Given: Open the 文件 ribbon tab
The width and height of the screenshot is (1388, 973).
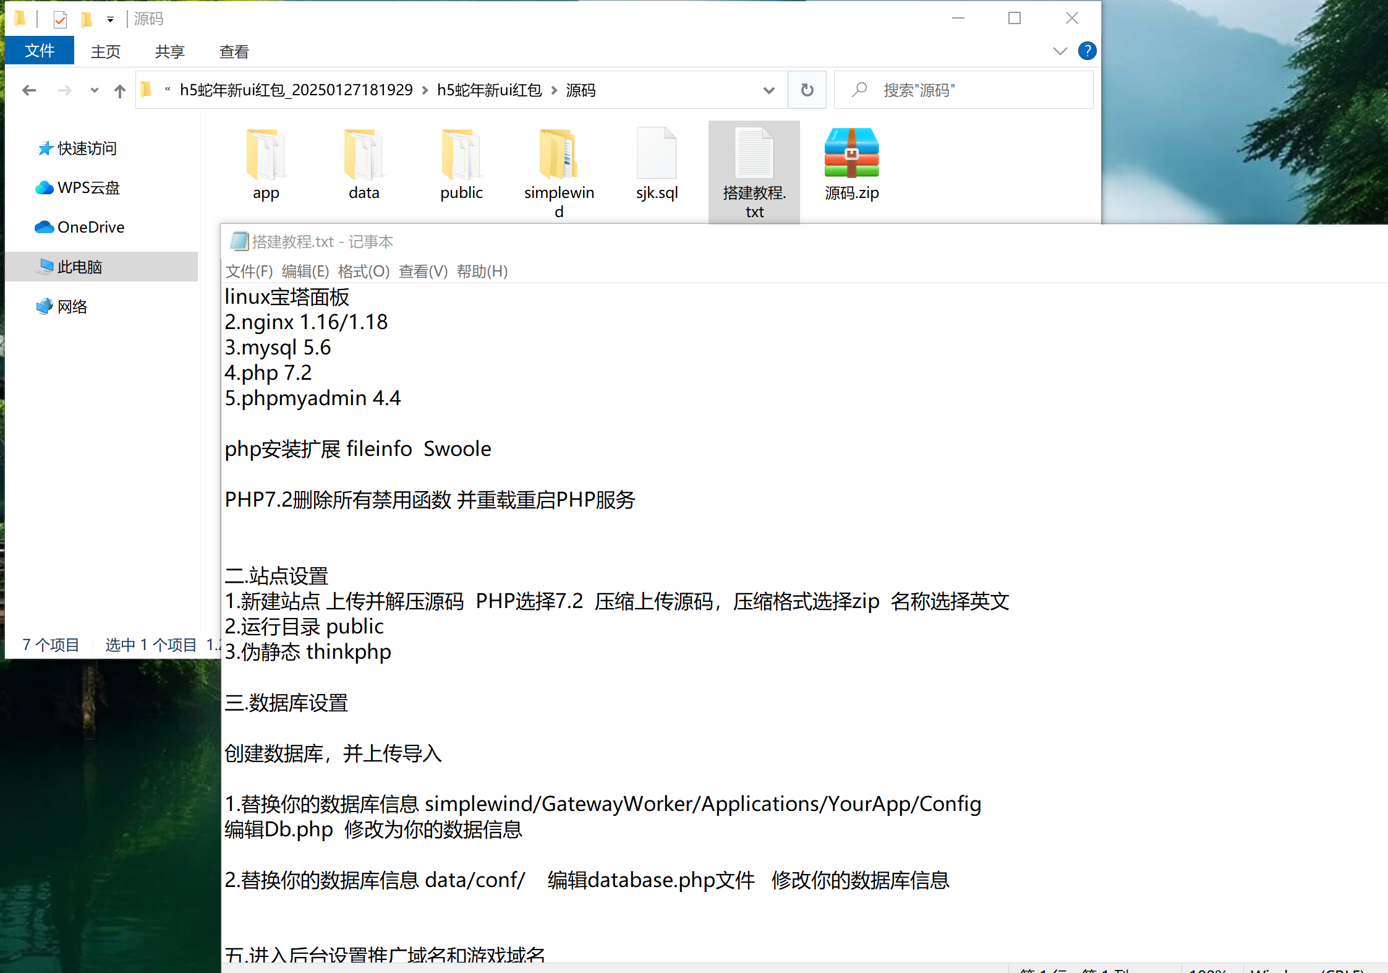Looking at the screenshot, I should [x=40, y=51].
